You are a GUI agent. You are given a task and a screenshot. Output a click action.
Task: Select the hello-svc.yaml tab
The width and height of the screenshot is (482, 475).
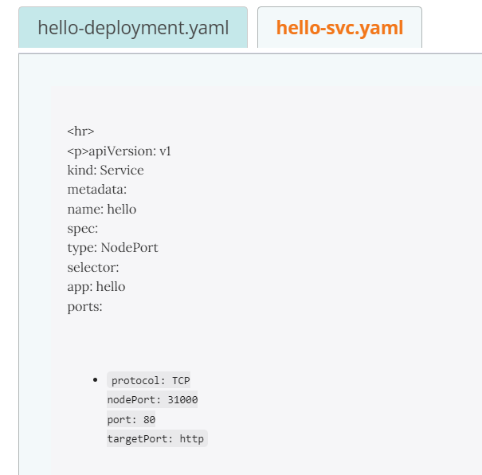coord(339,27)
